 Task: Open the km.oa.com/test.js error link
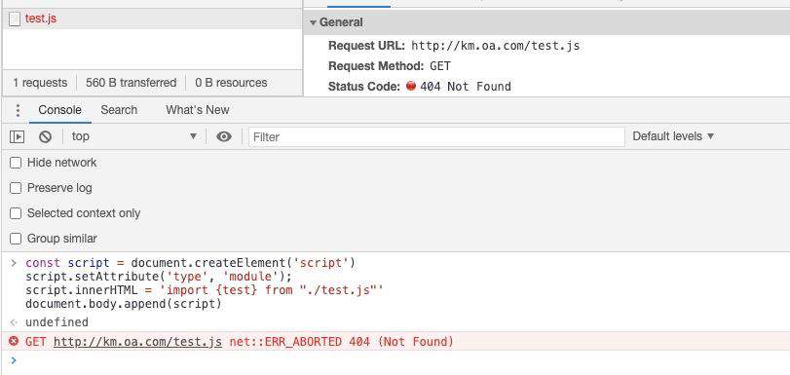(x=137, y=342)
